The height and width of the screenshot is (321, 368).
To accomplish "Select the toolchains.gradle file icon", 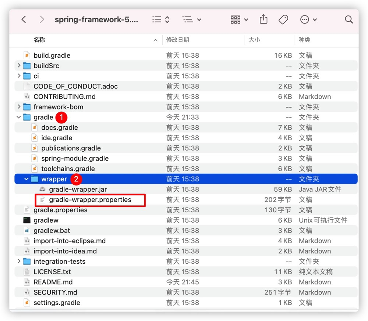I will tap(35, 169).
